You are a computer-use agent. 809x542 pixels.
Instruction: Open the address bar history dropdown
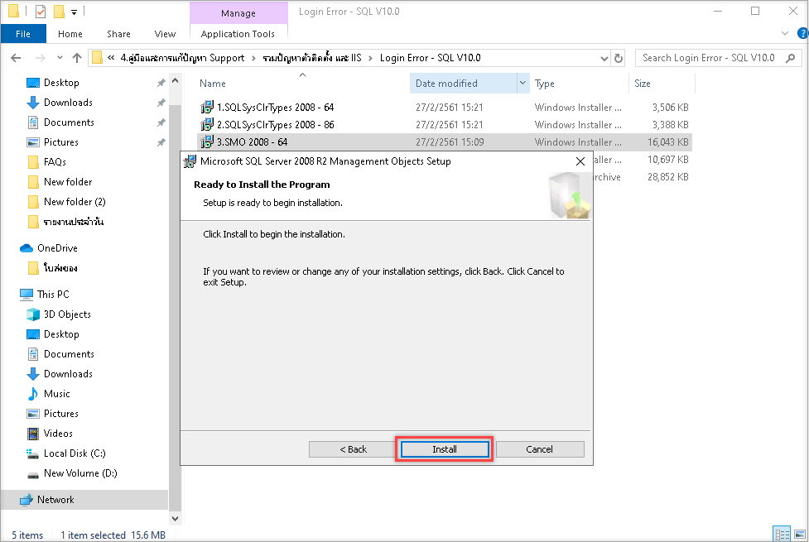click(603, 58)
